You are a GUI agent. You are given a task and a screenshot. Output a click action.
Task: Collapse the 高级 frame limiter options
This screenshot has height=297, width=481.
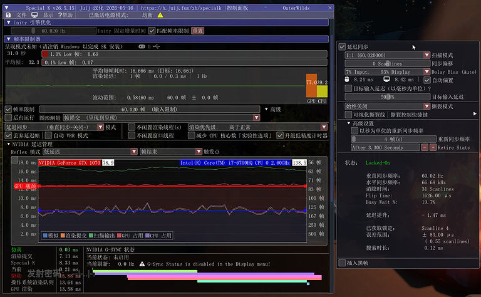pyautogui.click(x=266, y=109)
